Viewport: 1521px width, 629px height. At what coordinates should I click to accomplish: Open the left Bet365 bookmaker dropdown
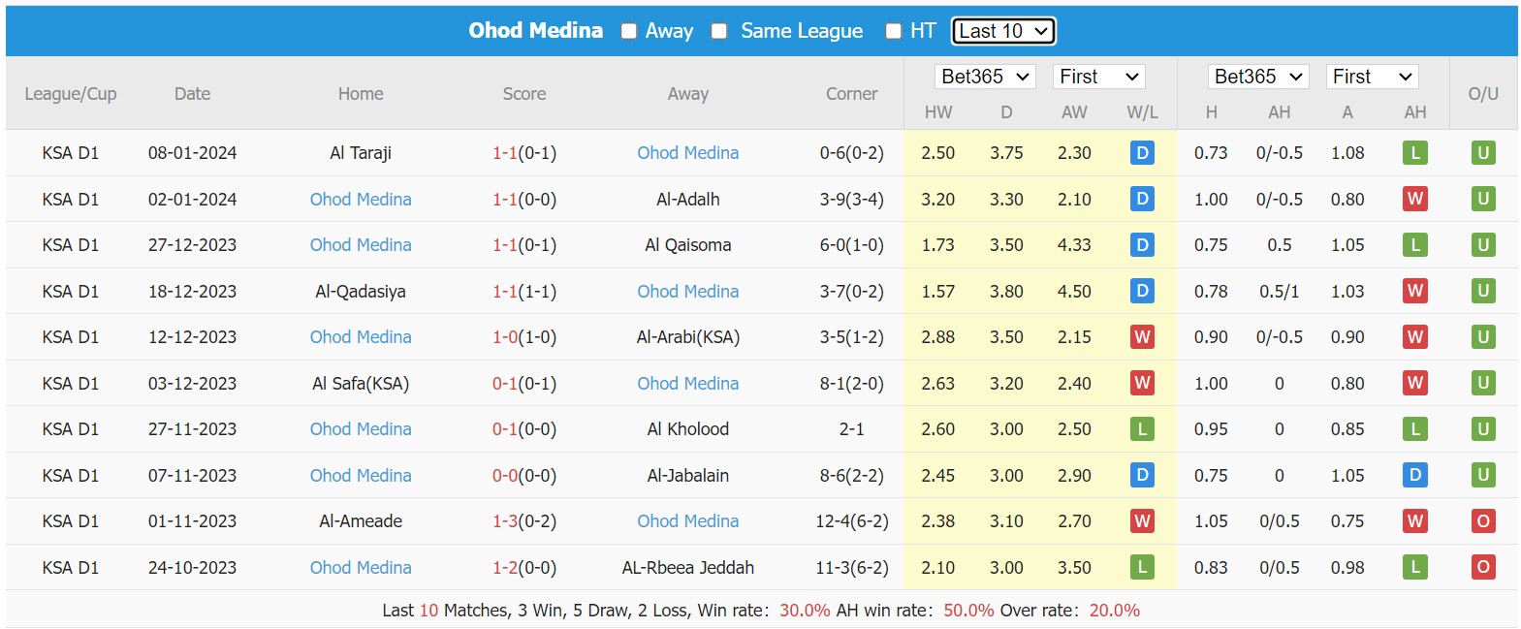tap(985, 76)
